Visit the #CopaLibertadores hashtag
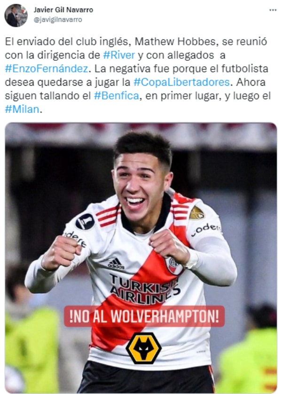The height and width of the screenshot is (394, 282). (181, 82)
